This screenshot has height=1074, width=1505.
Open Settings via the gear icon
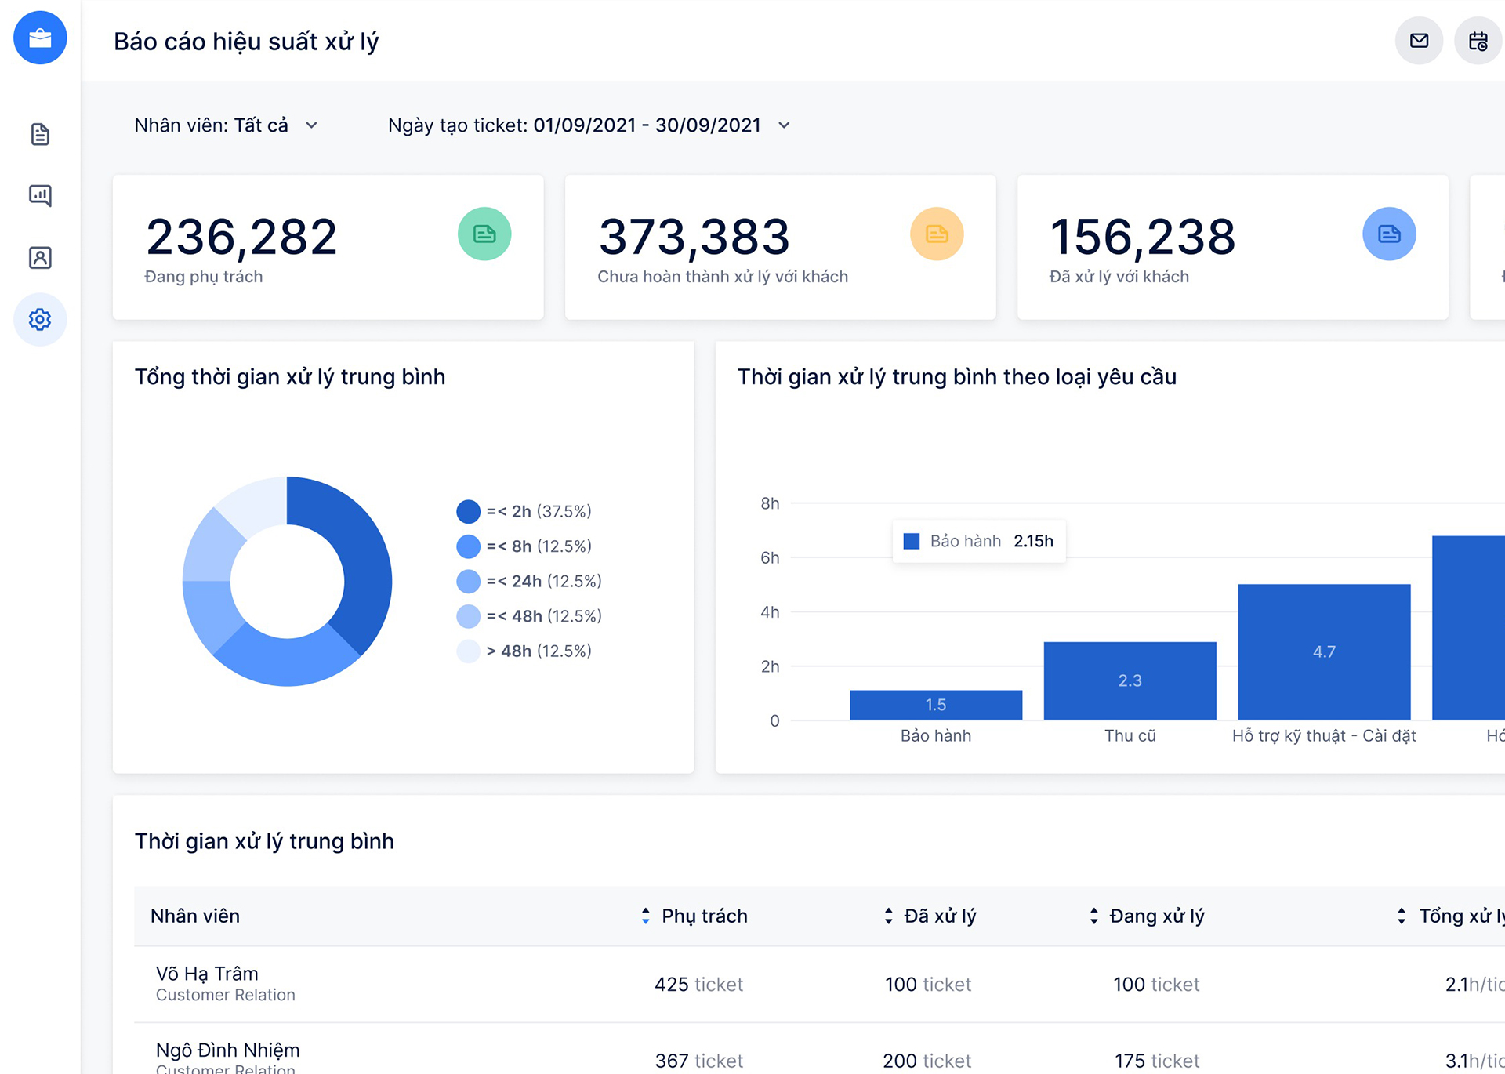click(x=40, y=320)
